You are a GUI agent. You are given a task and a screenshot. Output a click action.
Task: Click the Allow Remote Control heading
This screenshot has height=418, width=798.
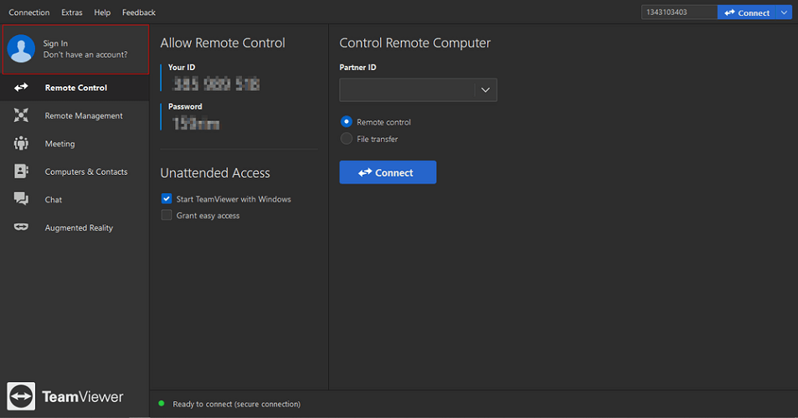223,43
